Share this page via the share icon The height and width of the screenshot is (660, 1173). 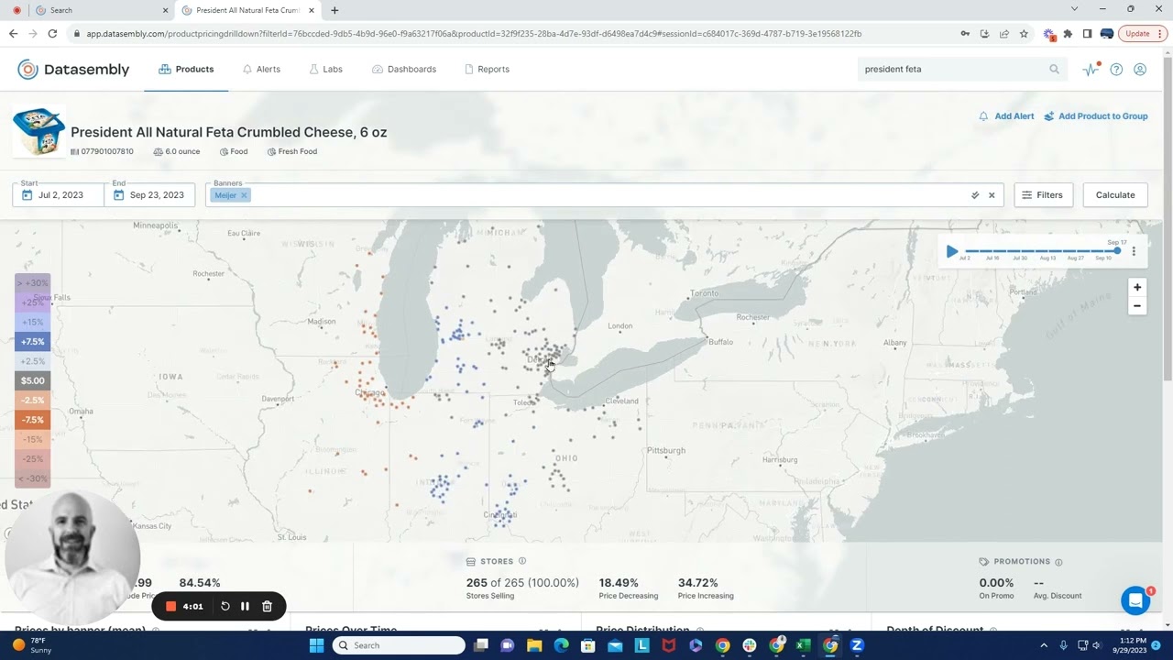click(1003, 34)
